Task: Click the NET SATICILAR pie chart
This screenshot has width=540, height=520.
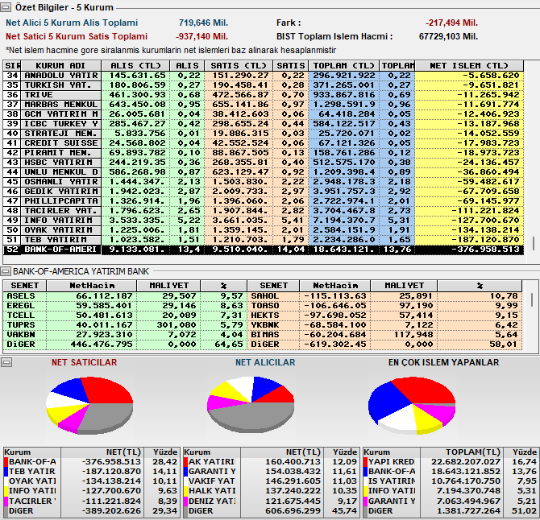Action: [89, 405]
